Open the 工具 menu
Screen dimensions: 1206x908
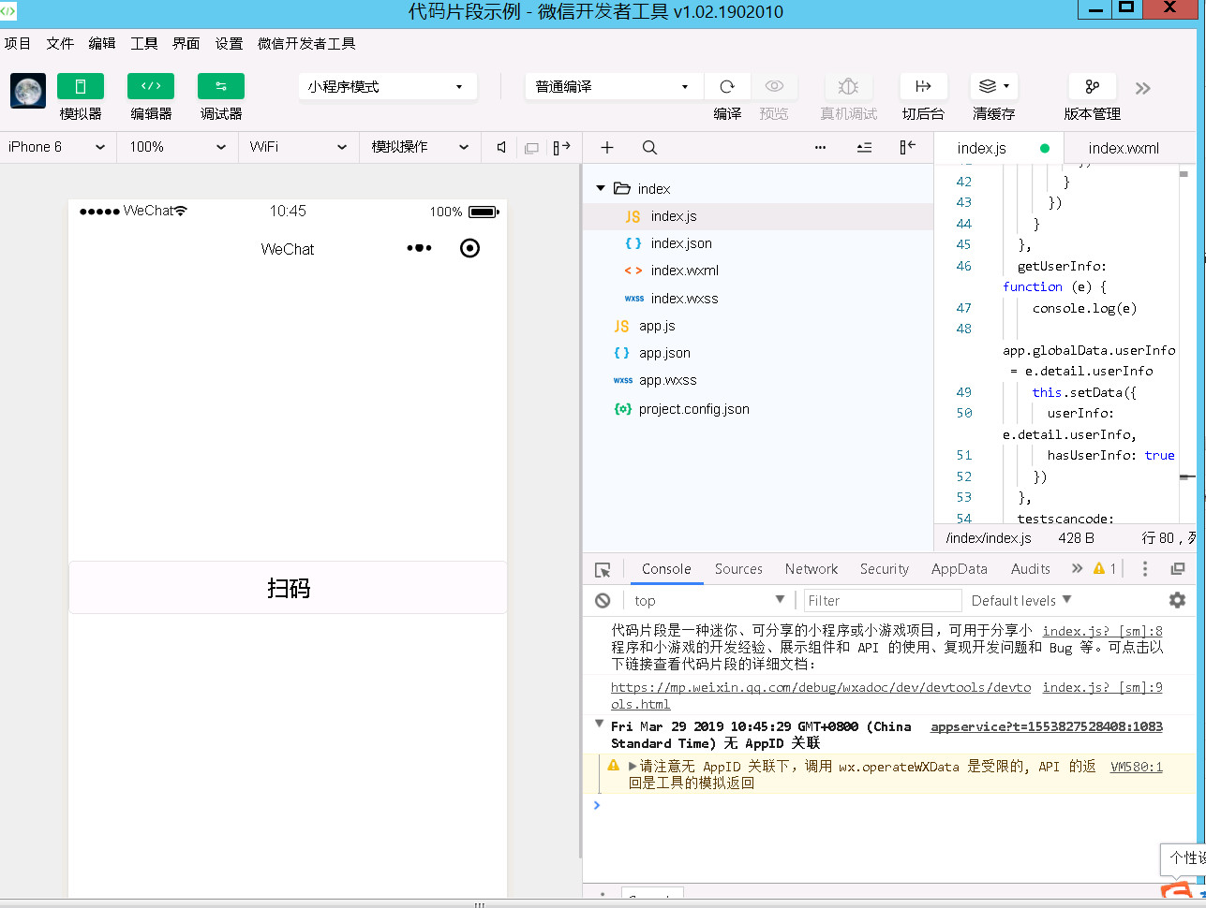point(144,43)
